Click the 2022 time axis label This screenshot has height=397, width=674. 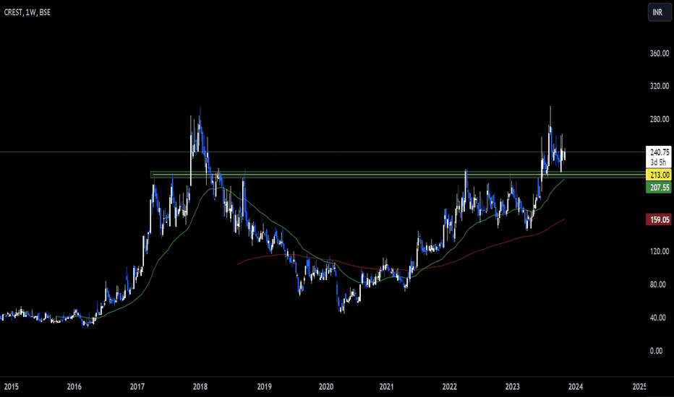coord(450,387)
